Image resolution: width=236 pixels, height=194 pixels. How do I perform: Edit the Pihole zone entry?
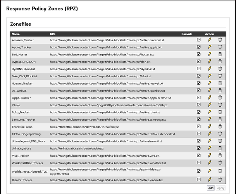click(210, 105)
